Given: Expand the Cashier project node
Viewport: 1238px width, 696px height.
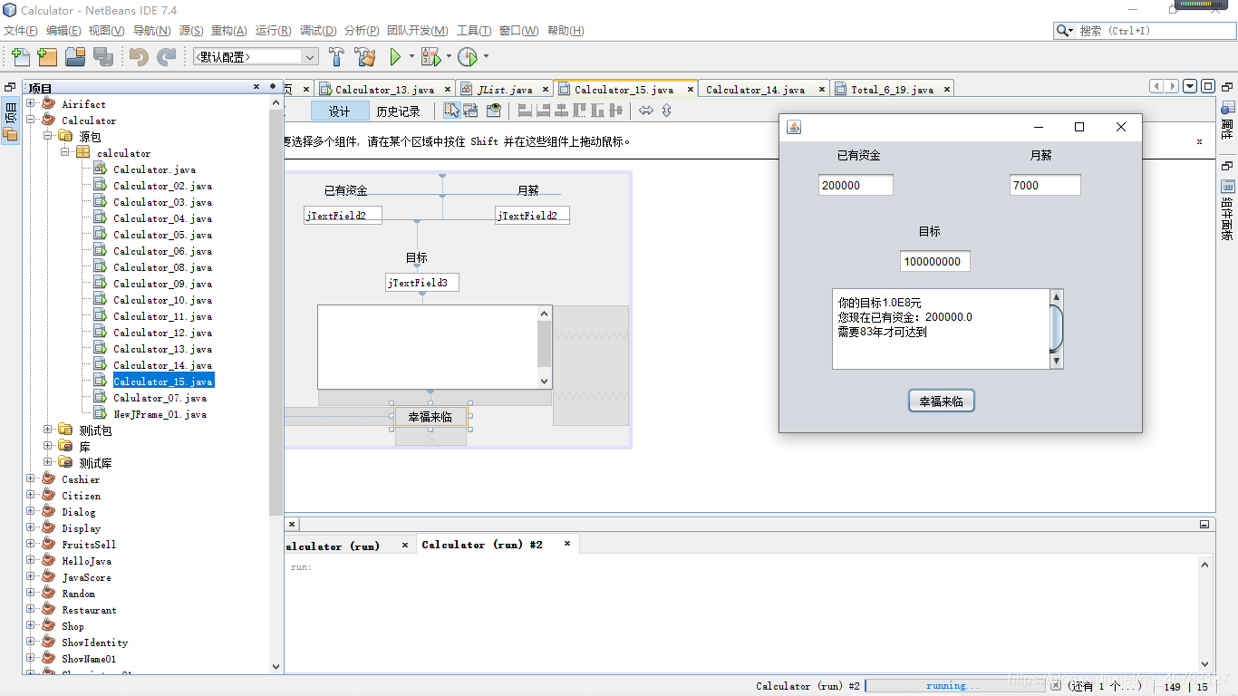Looking at the screenshot, I should 31,479.
